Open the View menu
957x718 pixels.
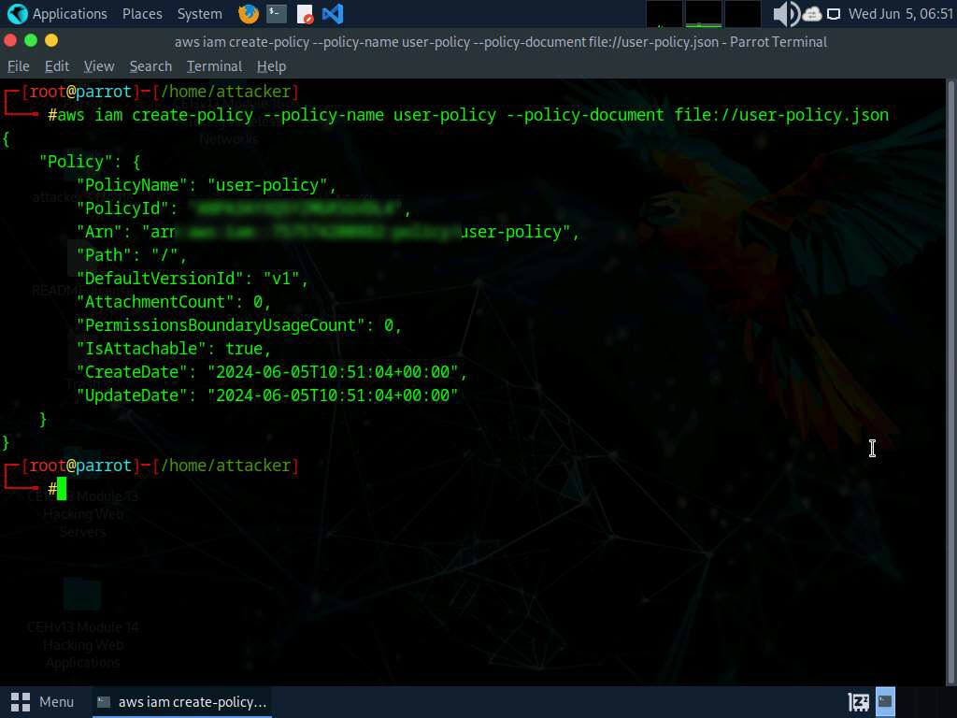(99, 66)
